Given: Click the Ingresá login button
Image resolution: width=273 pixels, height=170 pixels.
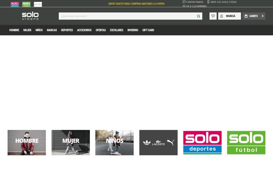Looking at the screenshot, I should click(x=229, y=16).
